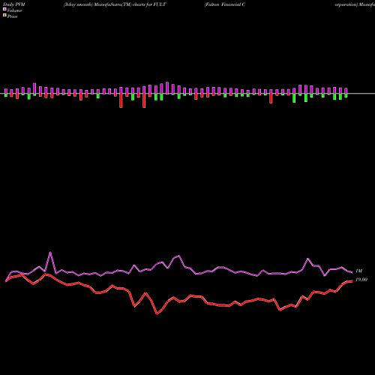The image size is (375, 375).
Task: Select the Price legend label
Action: (x=12, y=16)
